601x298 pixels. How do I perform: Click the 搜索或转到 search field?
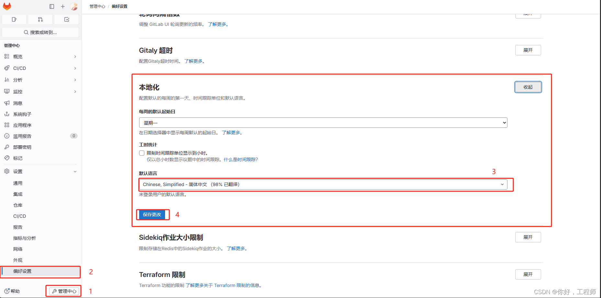tap(40, 32)
